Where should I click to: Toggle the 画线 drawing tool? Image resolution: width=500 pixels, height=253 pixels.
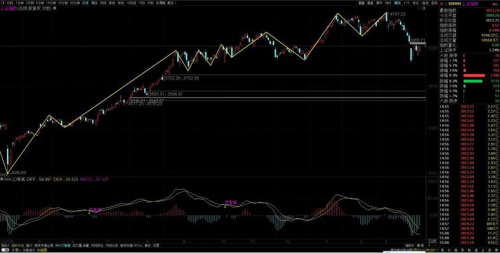397,3
